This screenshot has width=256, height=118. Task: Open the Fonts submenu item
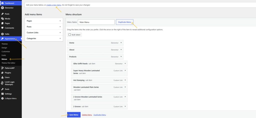pyautogui.click(x=3, y=55)
